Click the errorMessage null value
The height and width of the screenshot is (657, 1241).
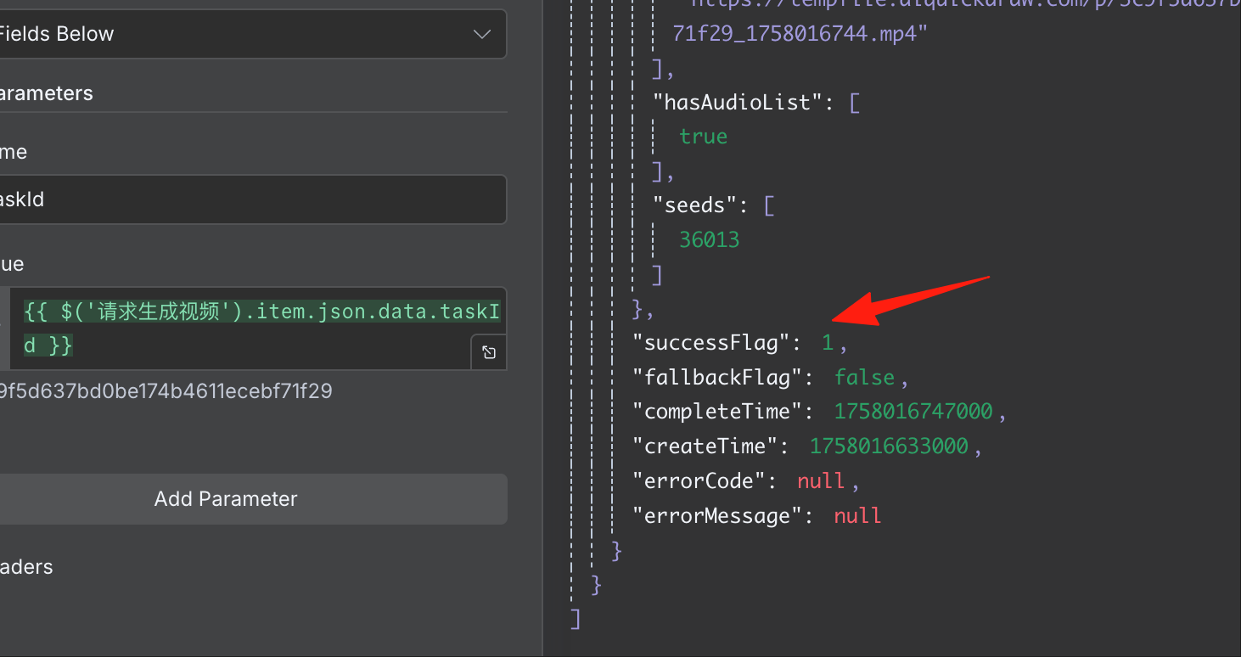coord(857,515)
